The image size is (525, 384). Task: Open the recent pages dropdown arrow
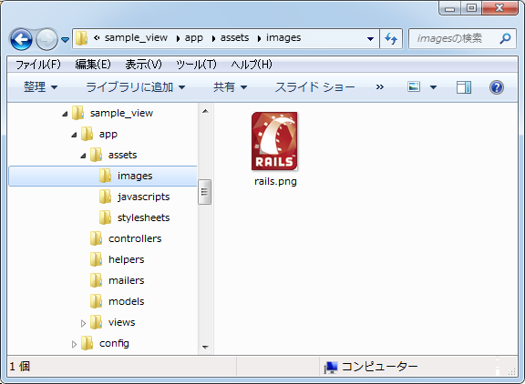66,40
